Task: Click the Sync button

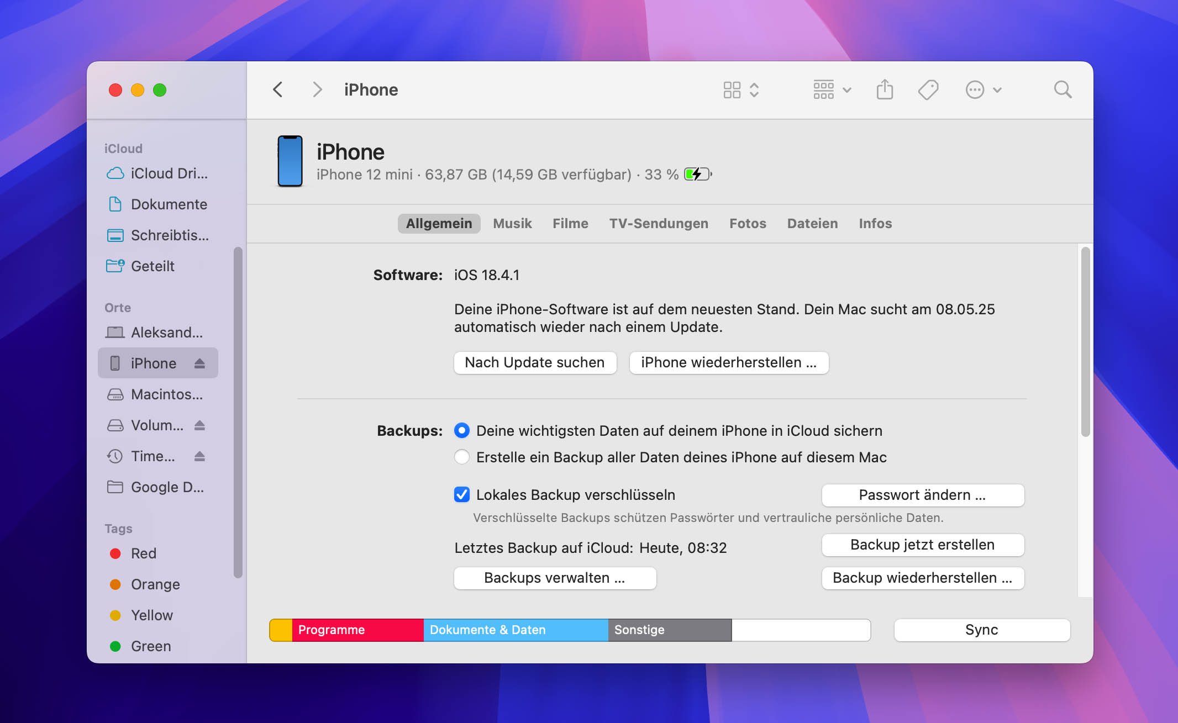Action: 982,630
